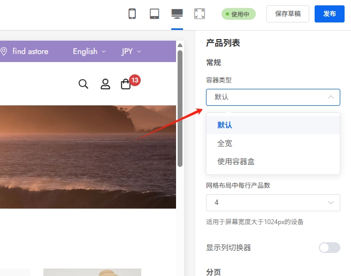Click the store location pin icon
The image size is (351, 276).
4,51
